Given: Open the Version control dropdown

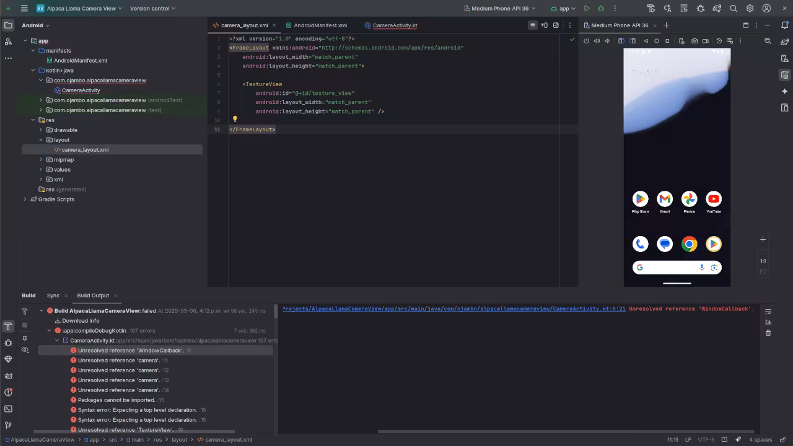Looking at the screenshot, I should click(152, 9).
